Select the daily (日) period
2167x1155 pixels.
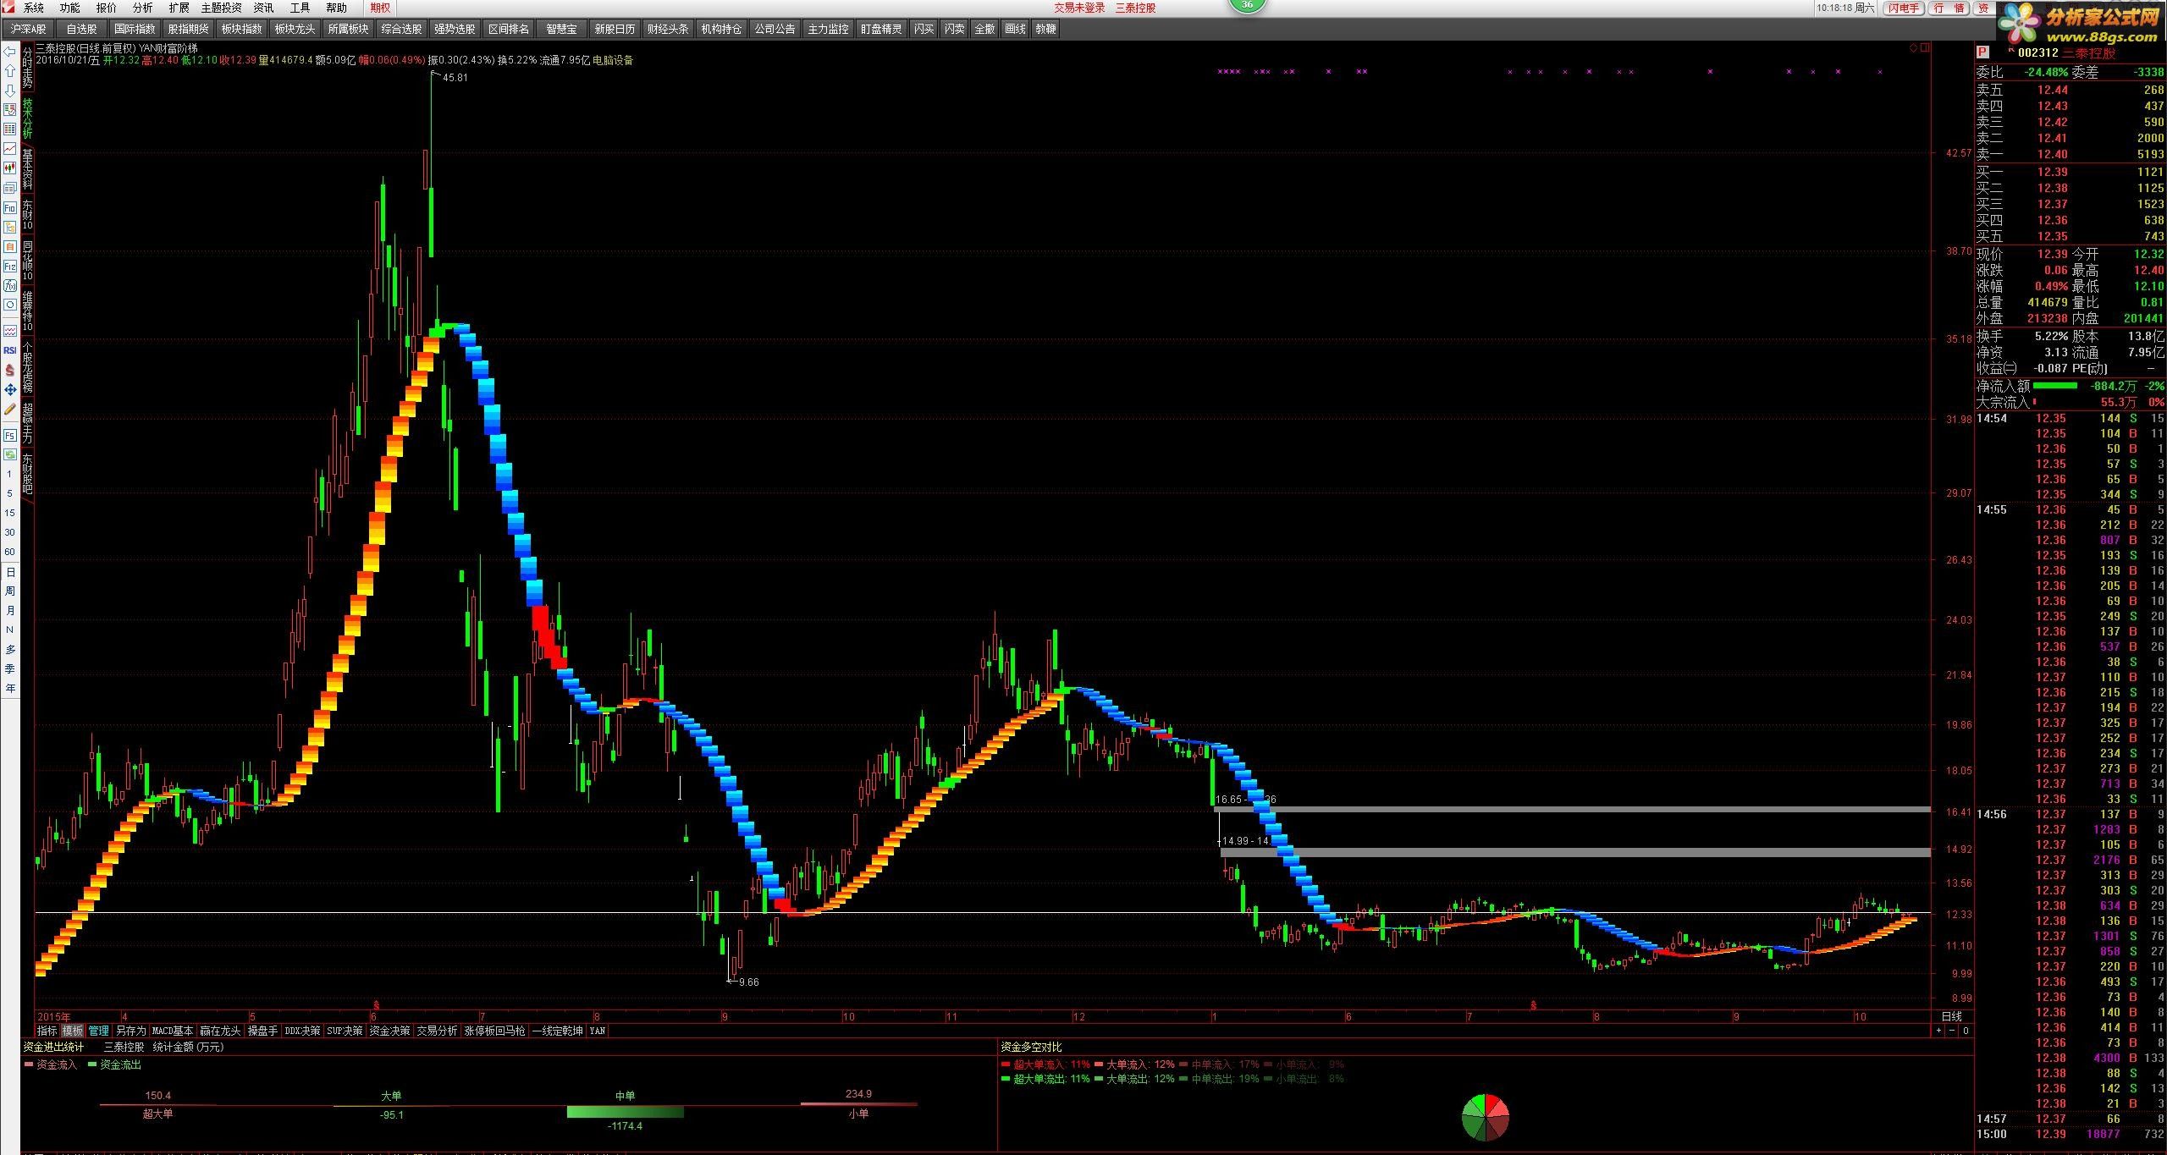tap(10, 572)
